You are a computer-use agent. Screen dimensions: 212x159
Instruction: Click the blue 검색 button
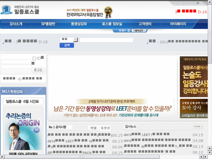pyautogui.click(x=67, y=45)
